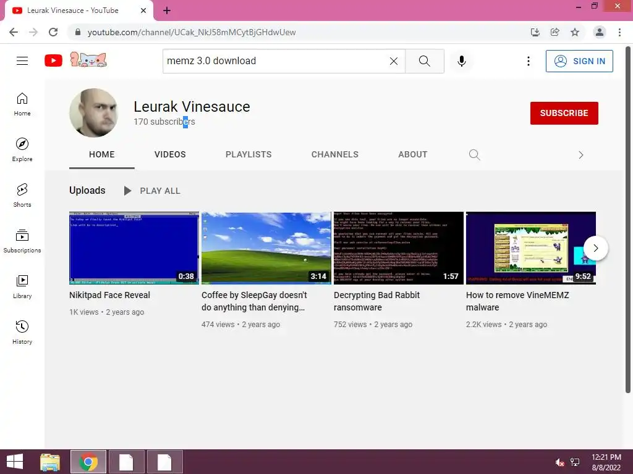Screen dimensions: 633x474
Task: Click VineMEMZ malware video thumbnail
Action: 531,248
